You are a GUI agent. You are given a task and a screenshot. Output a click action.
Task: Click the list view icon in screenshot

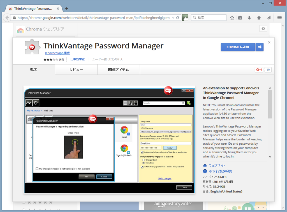(x=135, y=103)
